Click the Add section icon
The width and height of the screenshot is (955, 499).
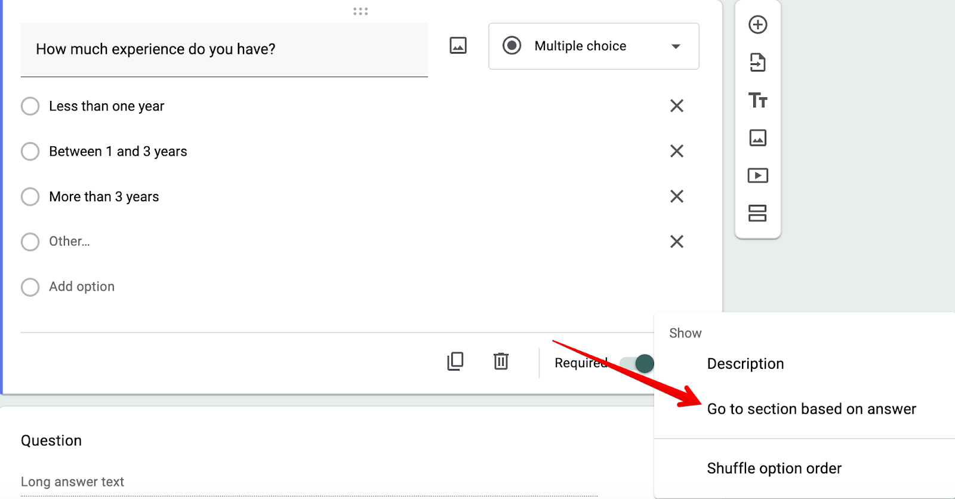tap(757, 213)
